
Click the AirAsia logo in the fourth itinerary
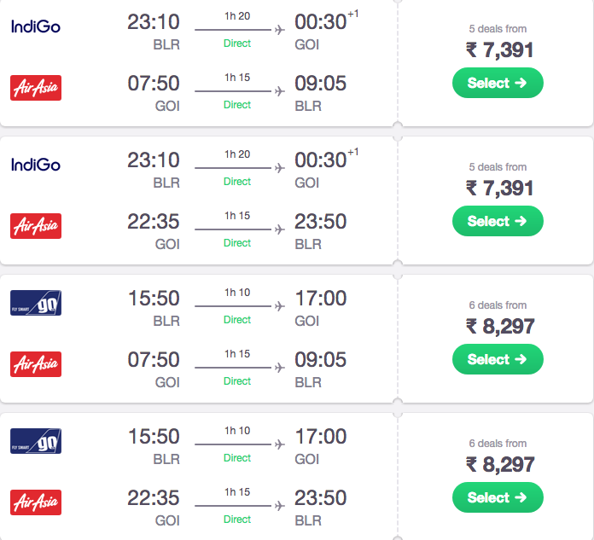pyautogui.click(x=36, y=502)
